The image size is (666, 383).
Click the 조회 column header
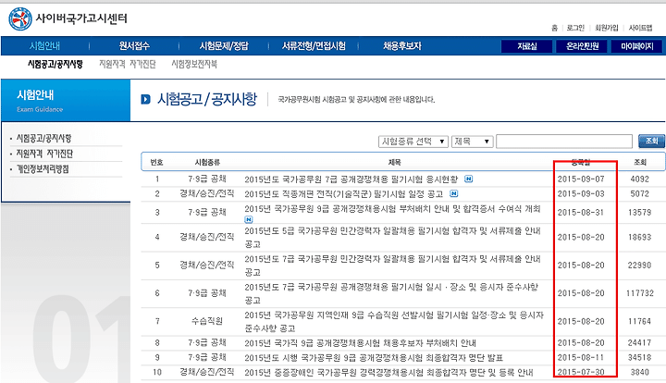(x=640, y=162)
